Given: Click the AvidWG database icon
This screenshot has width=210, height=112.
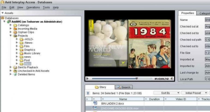Looking at the screenshot, I should tap(9, 22).
